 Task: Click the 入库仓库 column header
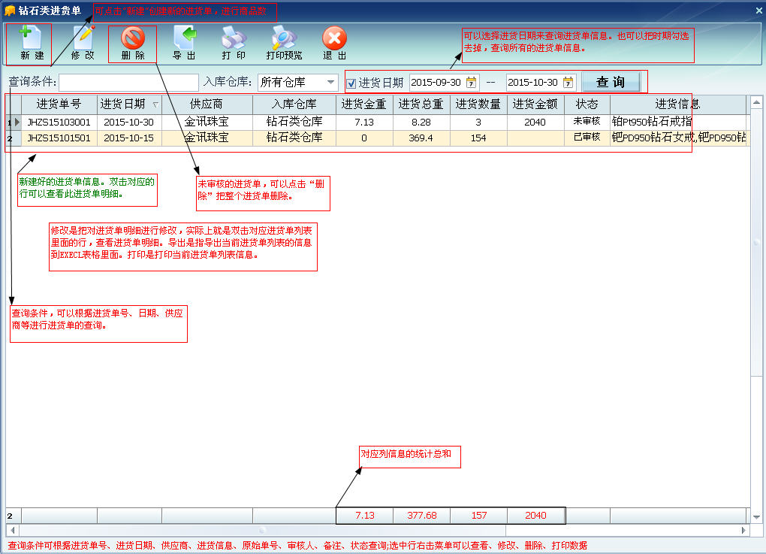294,104
